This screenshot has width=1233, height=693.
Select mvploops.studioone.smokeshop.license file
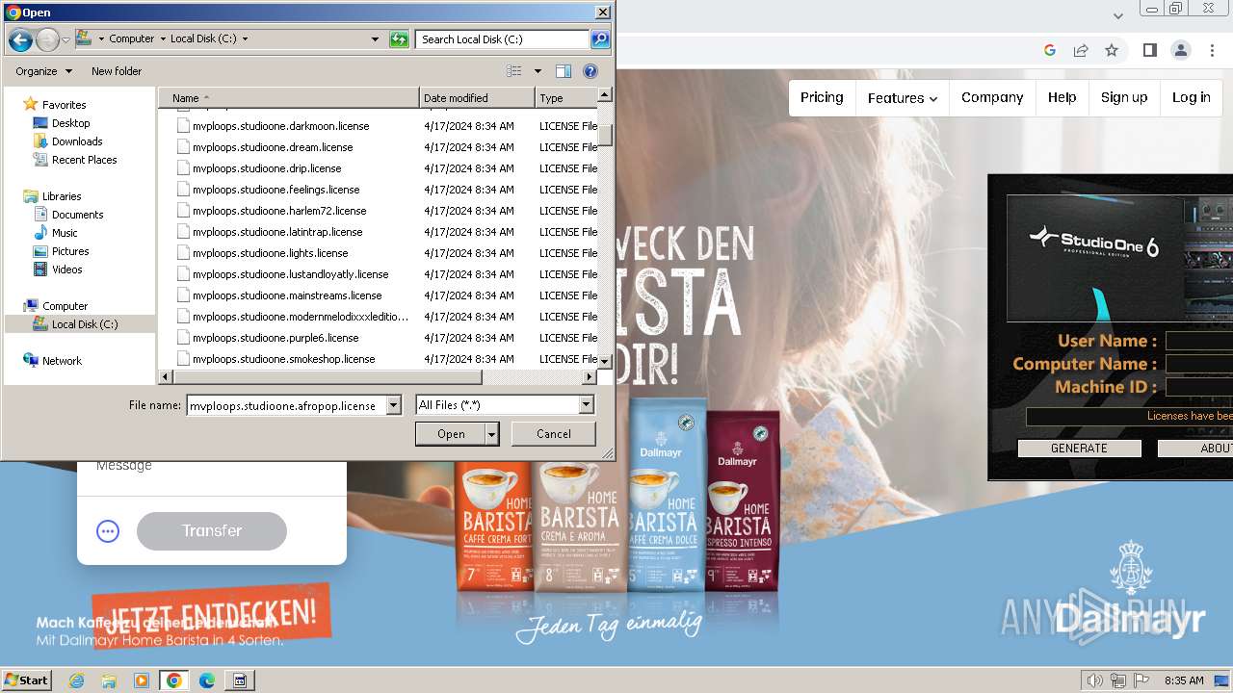(283, 359)
